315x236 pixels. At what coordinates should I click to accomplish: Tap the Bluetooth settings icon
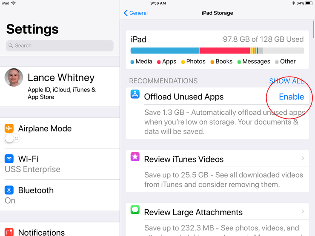click(9, 190)
